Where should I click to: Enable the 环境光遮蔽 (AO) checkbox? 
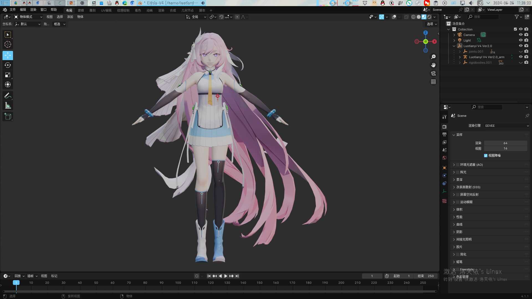click(458, 165)
